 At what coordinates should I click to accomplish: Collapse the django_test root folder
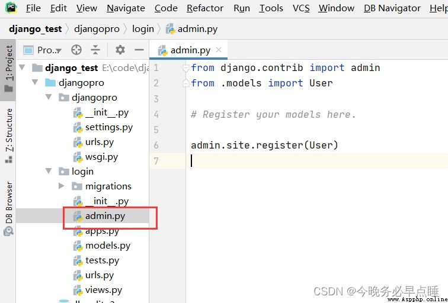(22, 67)
